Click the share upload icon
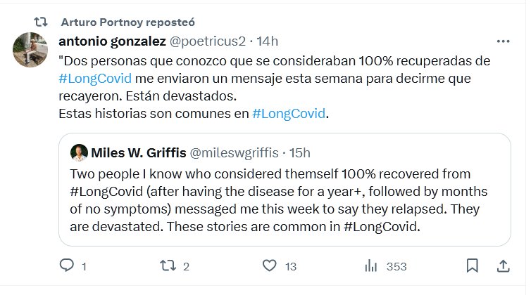Viewport: 531px width, 295px height. (504, 266)
